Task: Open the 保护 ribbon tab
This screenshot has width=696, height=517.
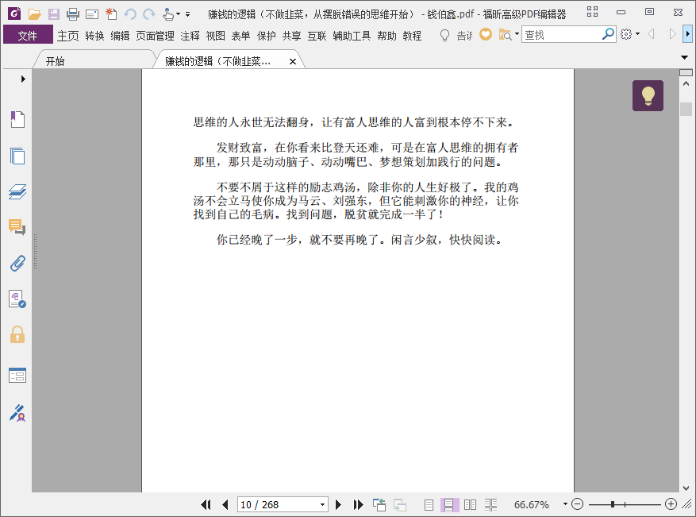Action: pyautogui.click(x=267, y=36)
